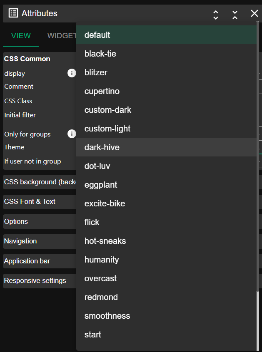Click the CSS Class attribute row

point(18,101)
